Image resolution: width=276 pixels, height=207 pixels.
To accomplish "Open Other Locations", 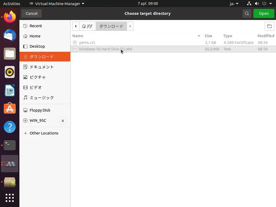I will click(45, 133).
